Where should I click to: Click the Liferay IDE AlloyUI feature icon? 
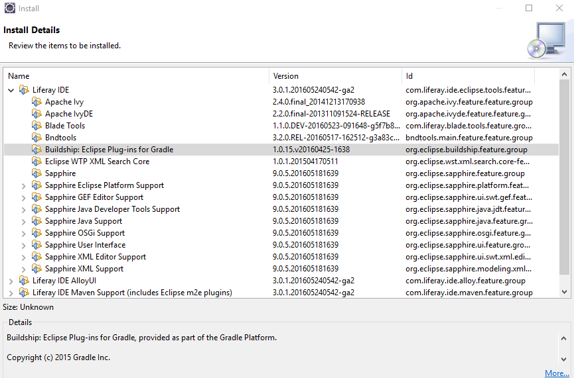coord(24,281)
